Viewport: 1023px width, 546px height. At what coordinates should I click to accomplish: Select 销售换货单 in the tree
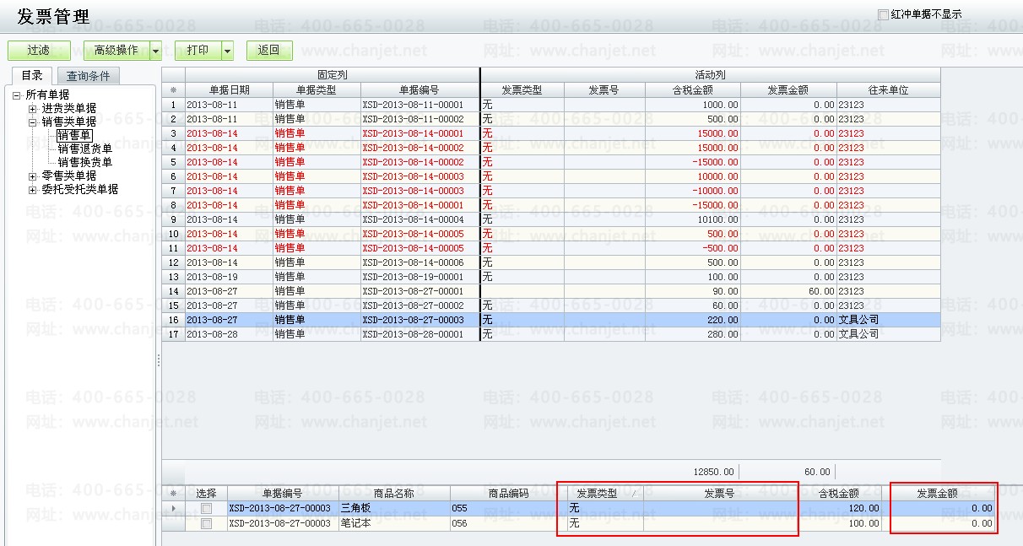click(x=84, y=162)
